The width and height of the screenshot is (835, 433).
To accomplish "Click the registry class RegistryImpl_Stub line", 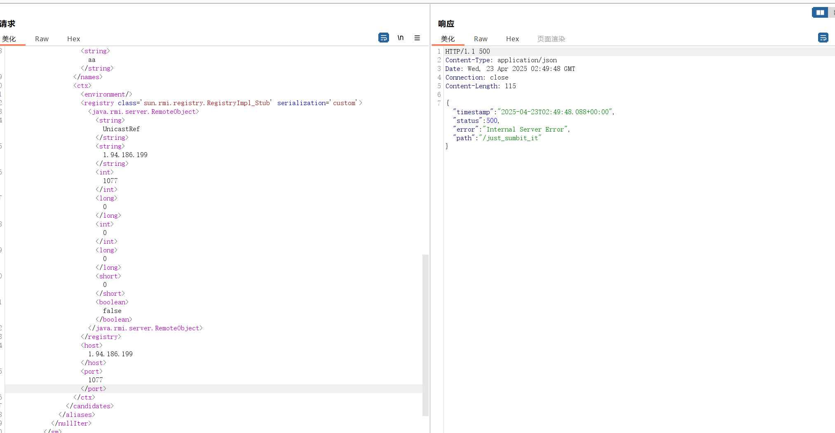I will point(221,103).
